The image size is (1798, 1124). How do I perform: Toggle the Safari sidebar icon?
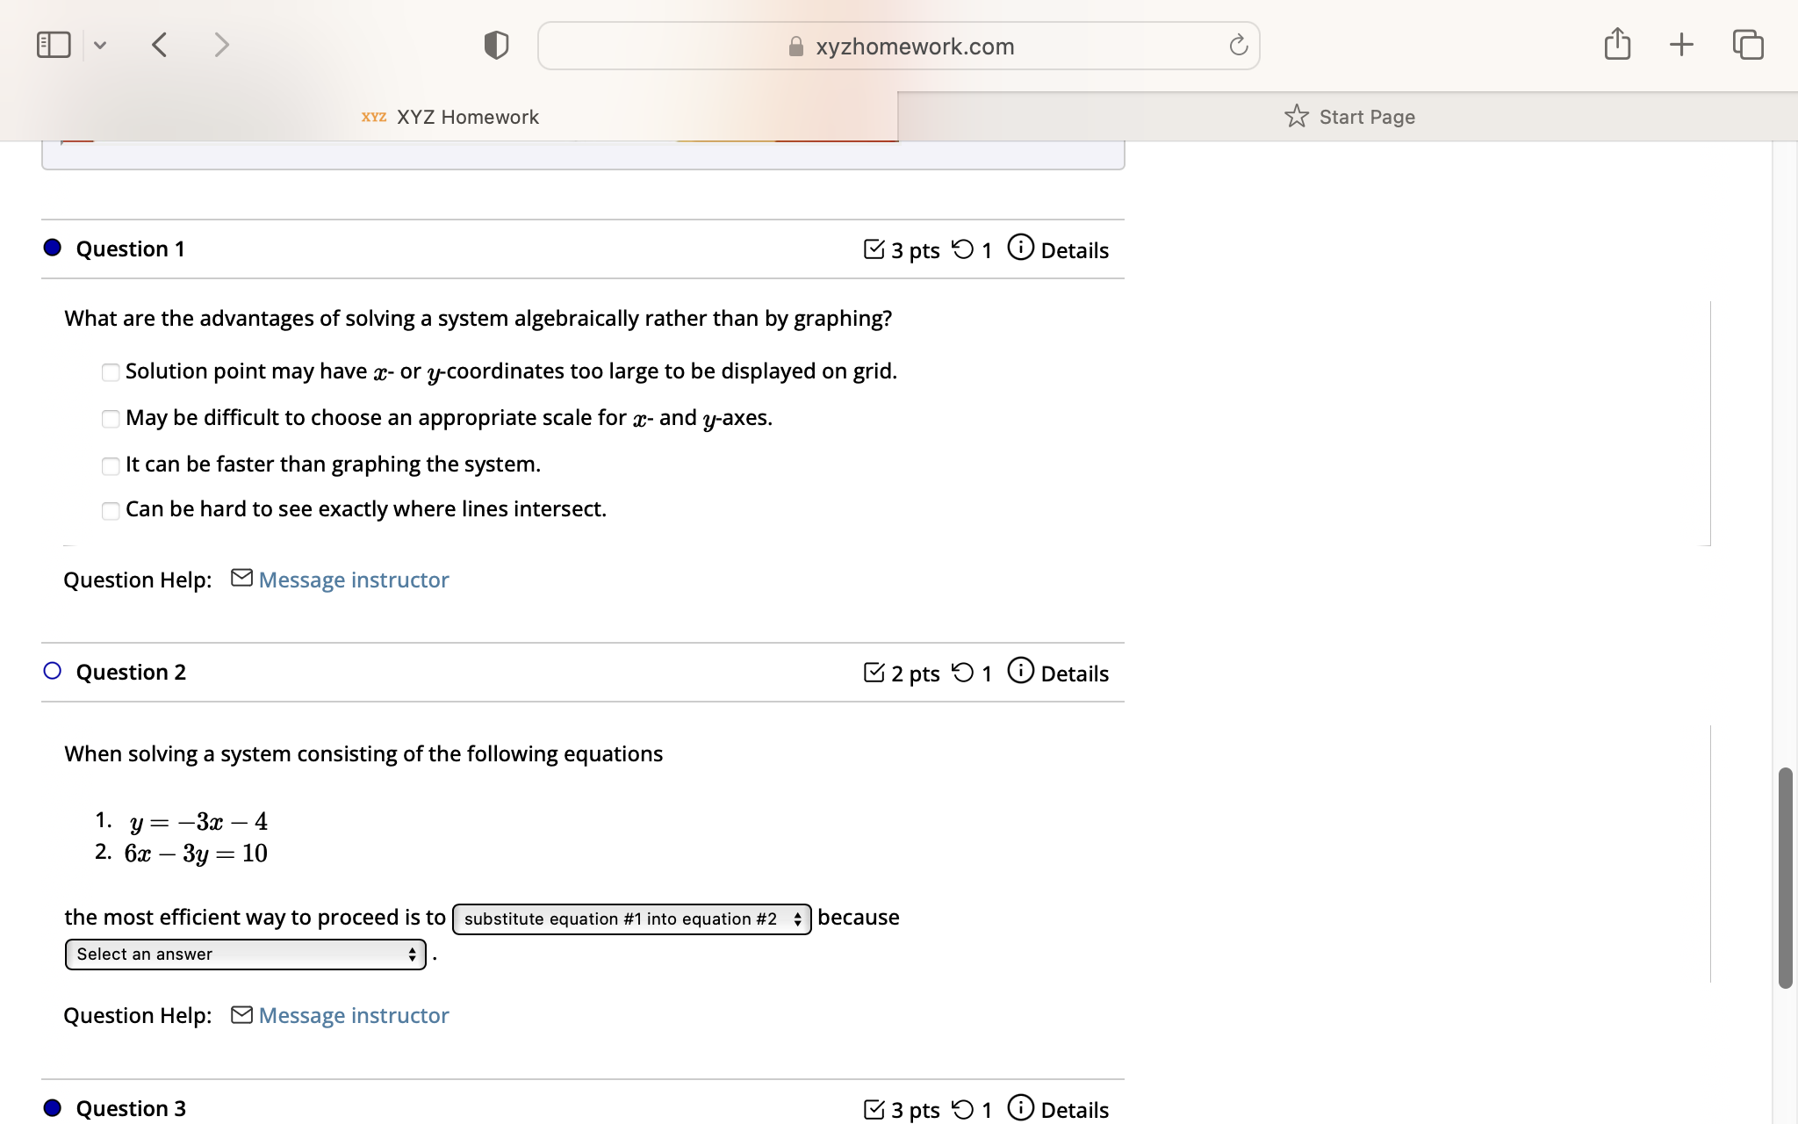(x=53, y=43)
